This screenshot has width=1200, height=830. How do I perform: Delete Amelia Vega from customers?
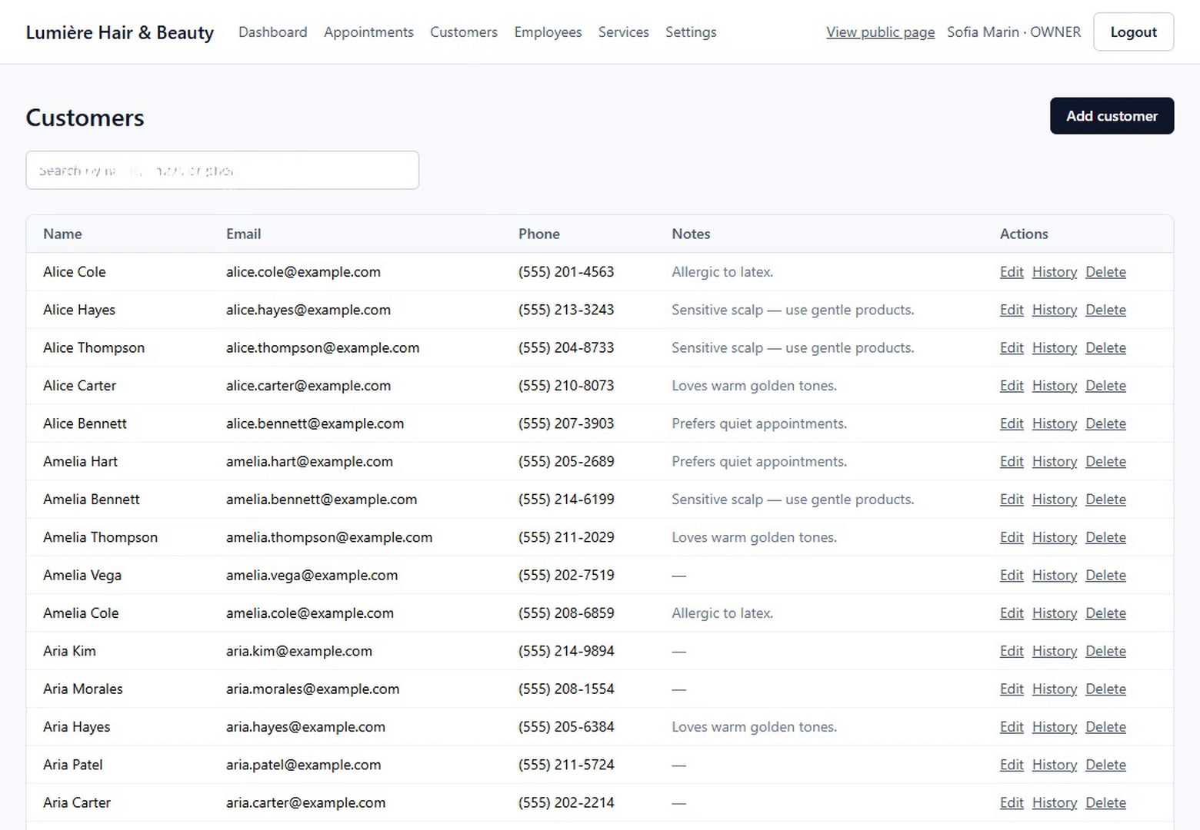click(1105, 575)
